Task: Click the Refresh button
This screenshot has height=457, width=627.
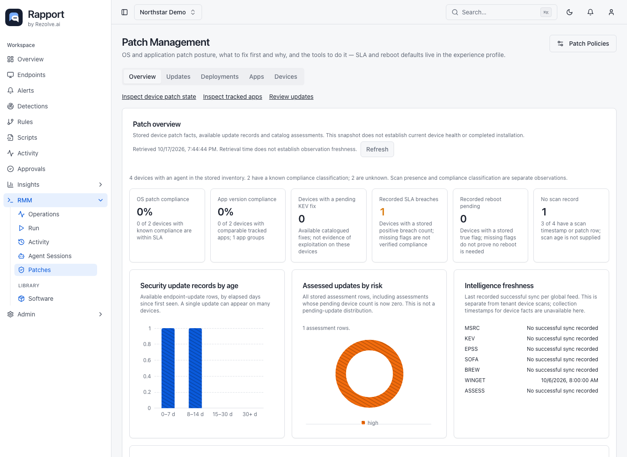Action: [377, 149]
